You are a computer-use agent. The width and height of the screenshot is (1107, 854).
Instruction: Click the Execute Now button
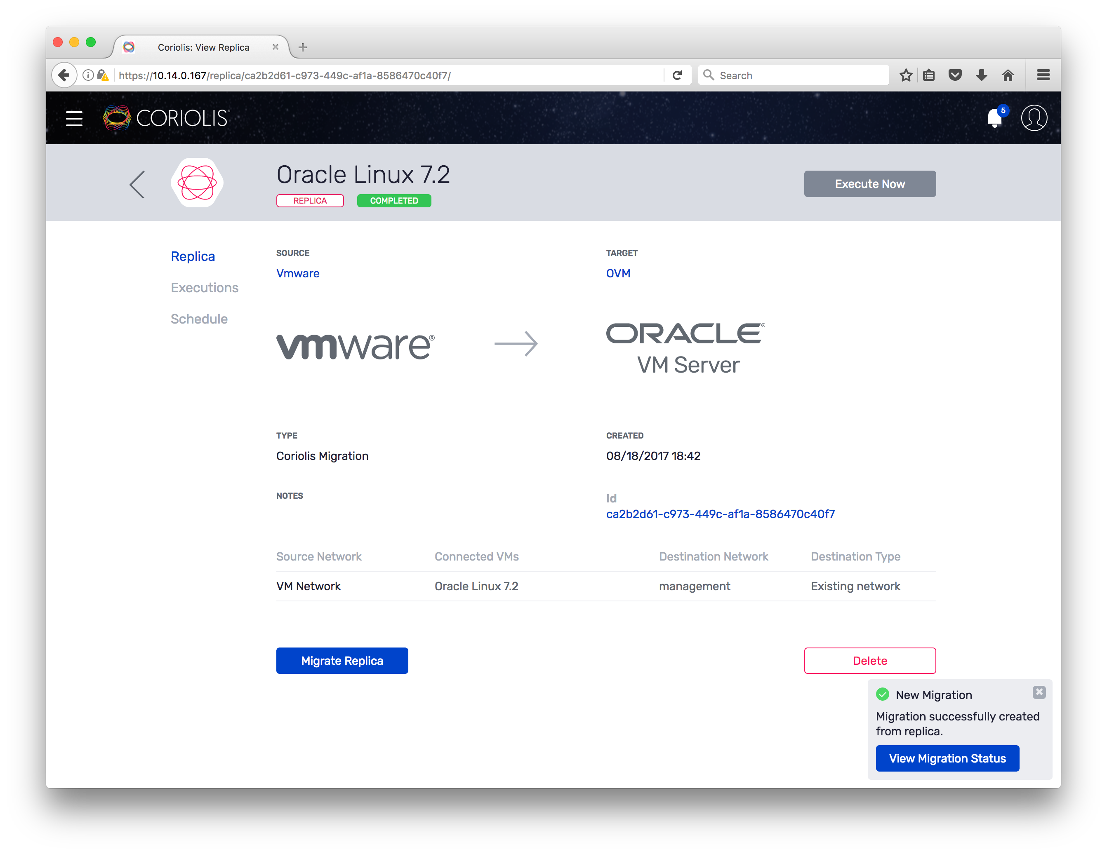(870, 183)
